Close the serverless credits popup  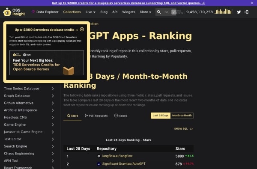pyautogui.click(x=82, y=30)
